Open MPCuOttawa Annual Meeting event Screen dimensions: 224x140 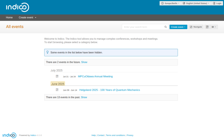tap(95, 77)
